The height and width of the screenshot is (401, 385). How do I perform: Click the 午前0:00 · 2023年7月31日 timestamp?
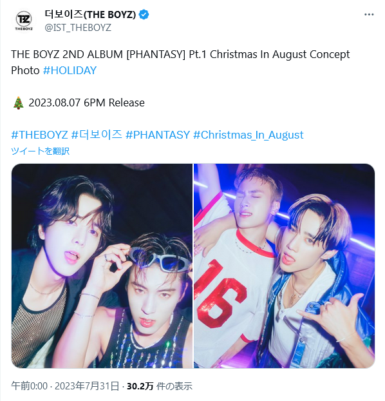point(65,386)
